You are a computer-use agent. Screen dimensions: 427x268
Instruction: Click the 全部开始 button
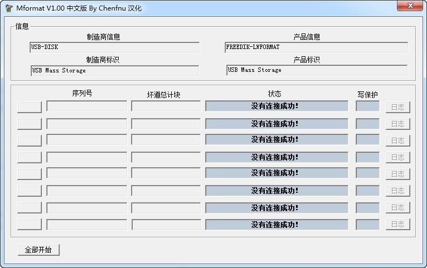[38, 250]
